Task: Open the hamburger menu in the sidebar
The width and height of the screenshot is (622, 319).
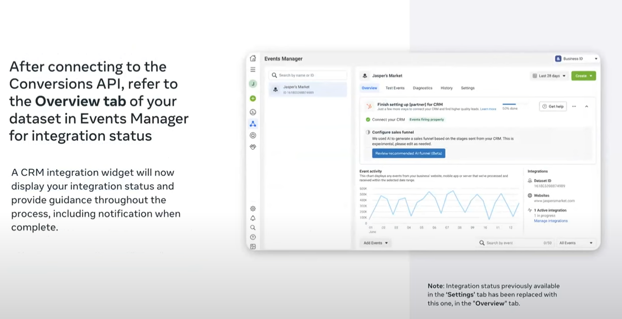Action: click(x=253, y=70)
